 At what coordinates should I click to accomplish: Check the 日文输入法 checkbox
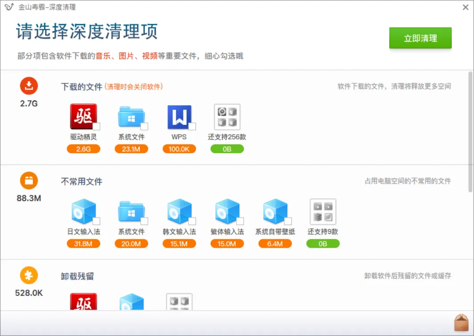click(96, 221)
